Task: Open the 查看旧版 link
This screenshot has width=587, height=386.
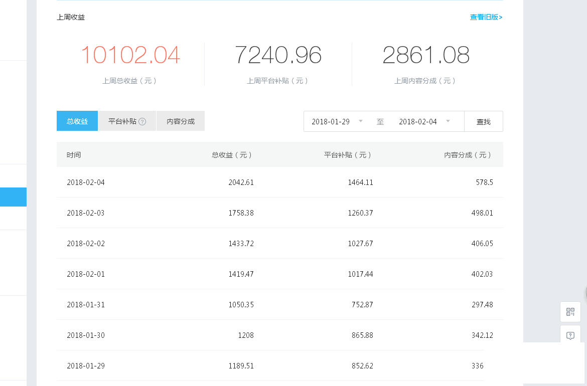Action: (486, 17)
